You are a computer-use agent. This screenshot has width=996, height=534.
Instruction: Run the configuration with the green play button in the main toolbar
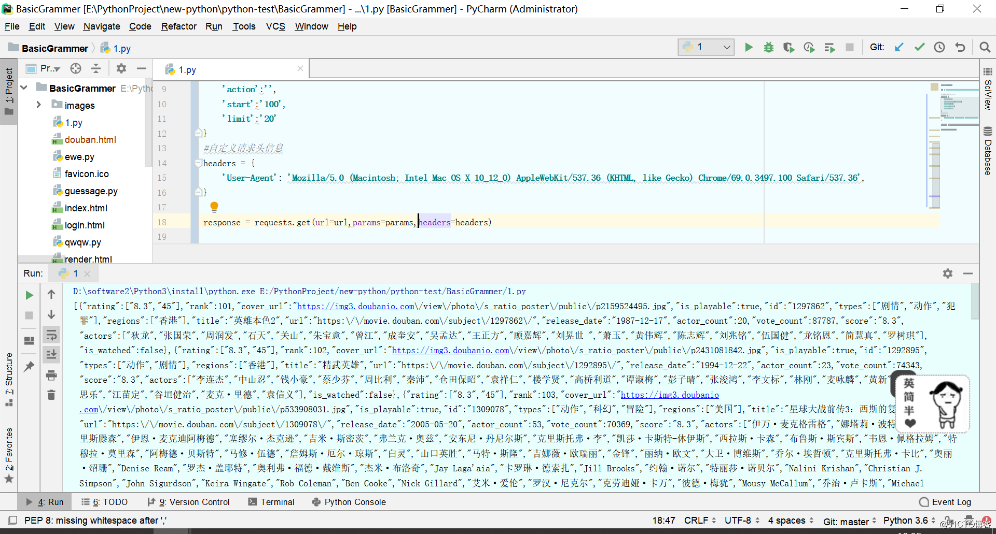[749, 48]
